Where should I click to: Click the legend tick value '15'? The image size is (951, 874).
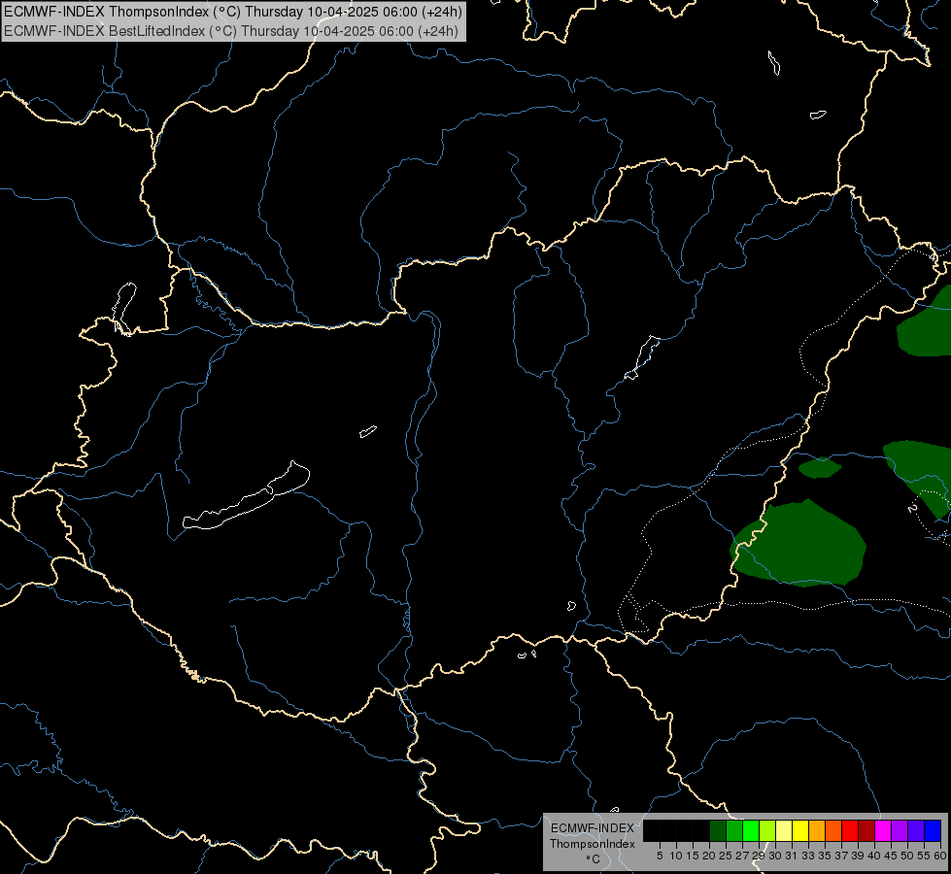(693, 856)
